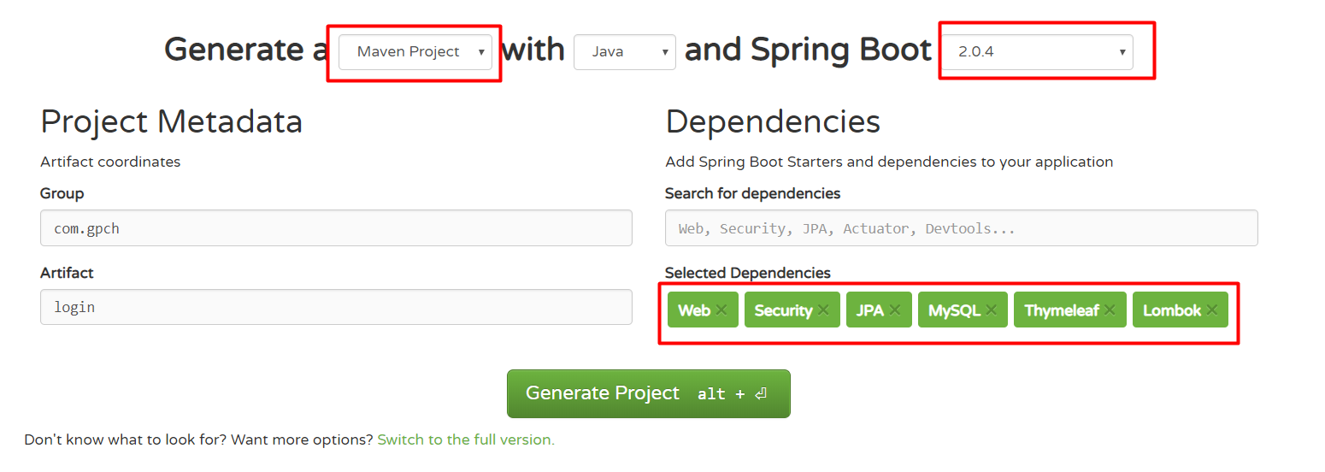Click the X on the Lombok tag
The image size is (1325, 472).
click(x=1212, y=310)
